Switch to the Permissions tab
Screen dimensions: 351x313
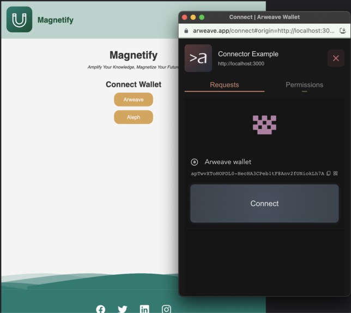304,85
